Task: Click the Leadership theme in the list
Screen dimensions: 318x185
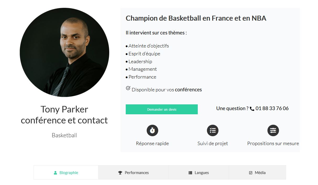Action: pos(140,62)
